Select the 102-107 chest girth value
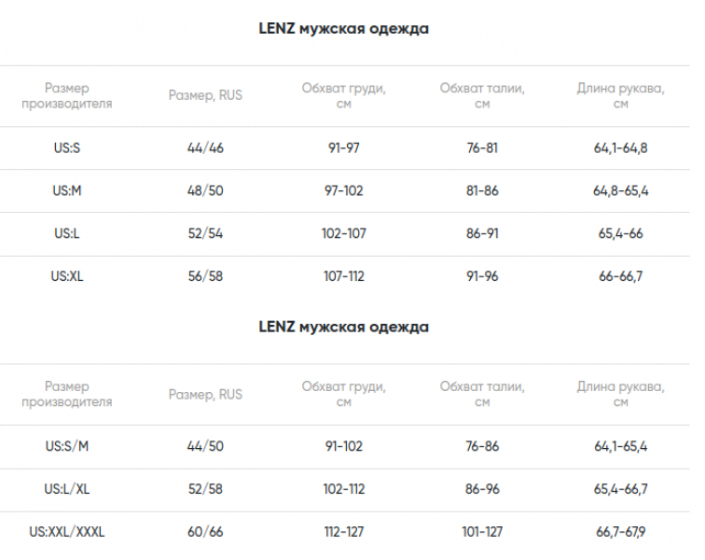 coord(343,233)
